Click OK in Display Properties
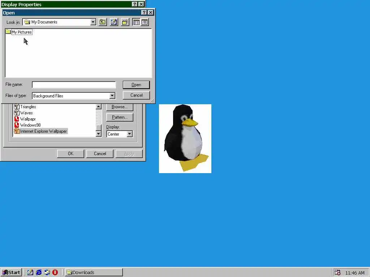Image resolution: width=370 pixels, height=277 pixels. tap(70, 154)
